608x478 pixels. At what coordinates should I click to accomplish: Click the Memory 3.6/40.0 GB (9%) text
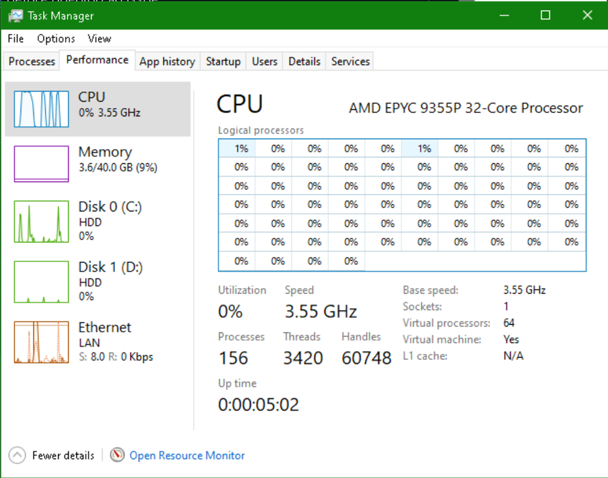click(118, 168)
